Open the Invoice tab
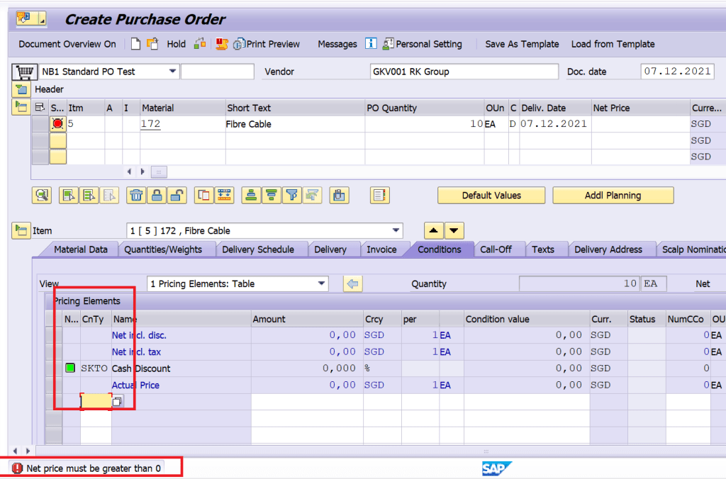Screen dimensions: 726x479 pos(381,249)
